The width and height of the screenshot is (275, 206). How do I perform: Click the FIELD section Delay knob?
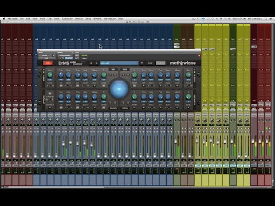point(177,97)
